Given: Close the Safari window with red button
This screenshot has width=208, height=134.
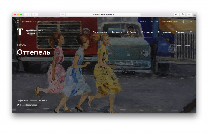Looking at the screenshot, I should coord(15,14).
